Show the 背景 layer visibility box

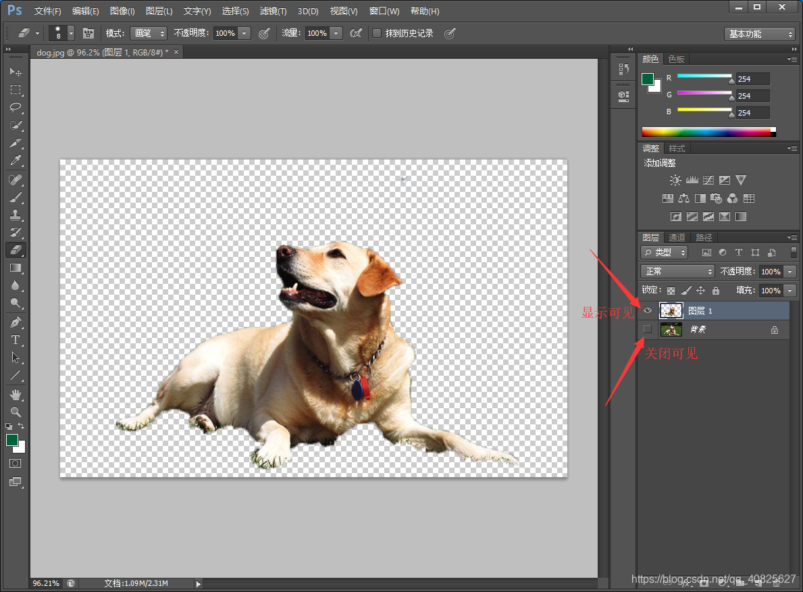[x=648, y=329]
